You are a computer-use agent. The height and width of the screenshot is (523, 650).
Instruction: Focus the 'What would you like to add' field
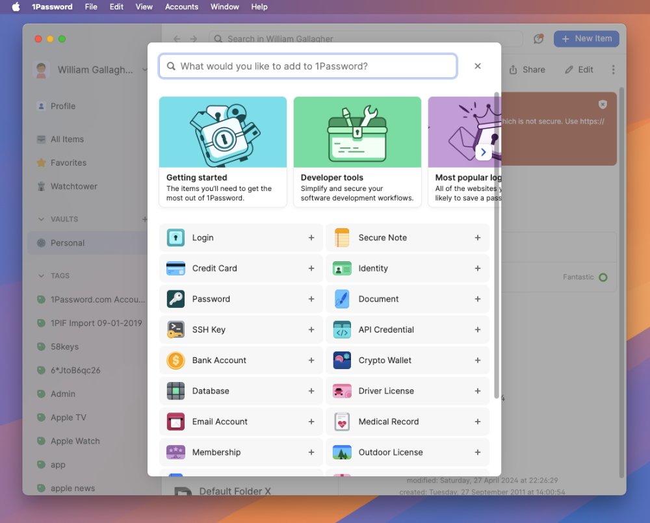pos(307,66)
